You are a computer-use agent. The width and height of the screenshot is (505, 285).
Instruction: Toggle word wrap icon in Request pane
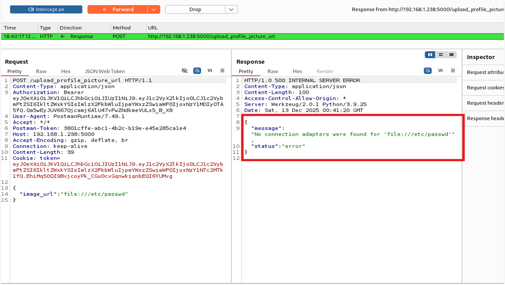pyautogui.click(x=197, y=71)
